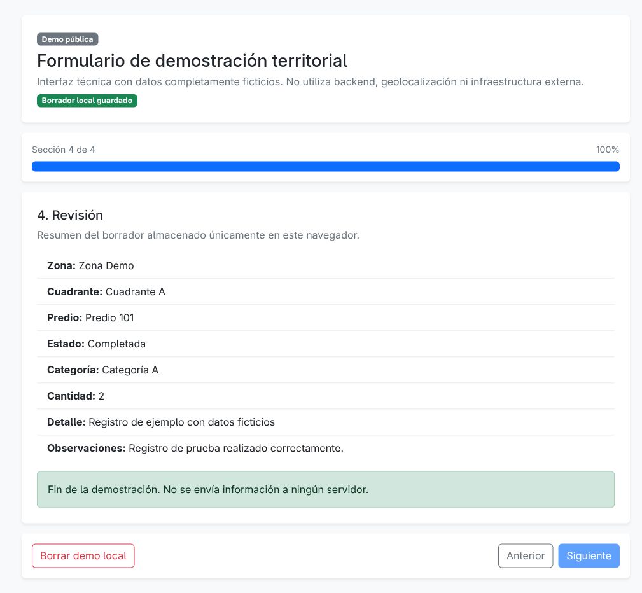Screen dimensions: 642x593
Task: Select the Zona: Zona Demo row
Action: click(326, 266)
